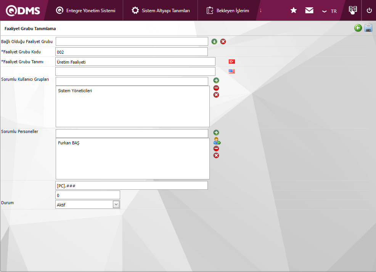The image size is (376, 272).
Task: Open the Entegre Yönetim Sistemi menu
Action: click(86, 11)
